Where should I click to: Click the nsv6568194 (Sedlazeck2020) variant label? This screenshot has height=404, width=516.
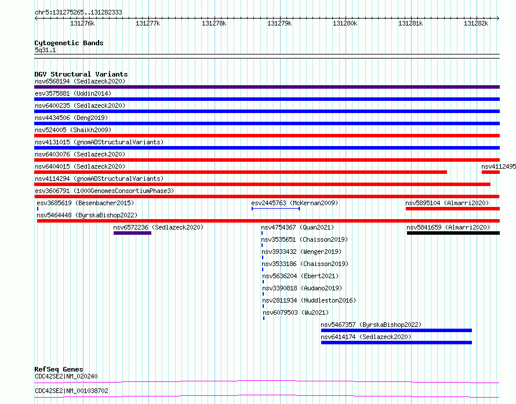[x=80, y=81]
